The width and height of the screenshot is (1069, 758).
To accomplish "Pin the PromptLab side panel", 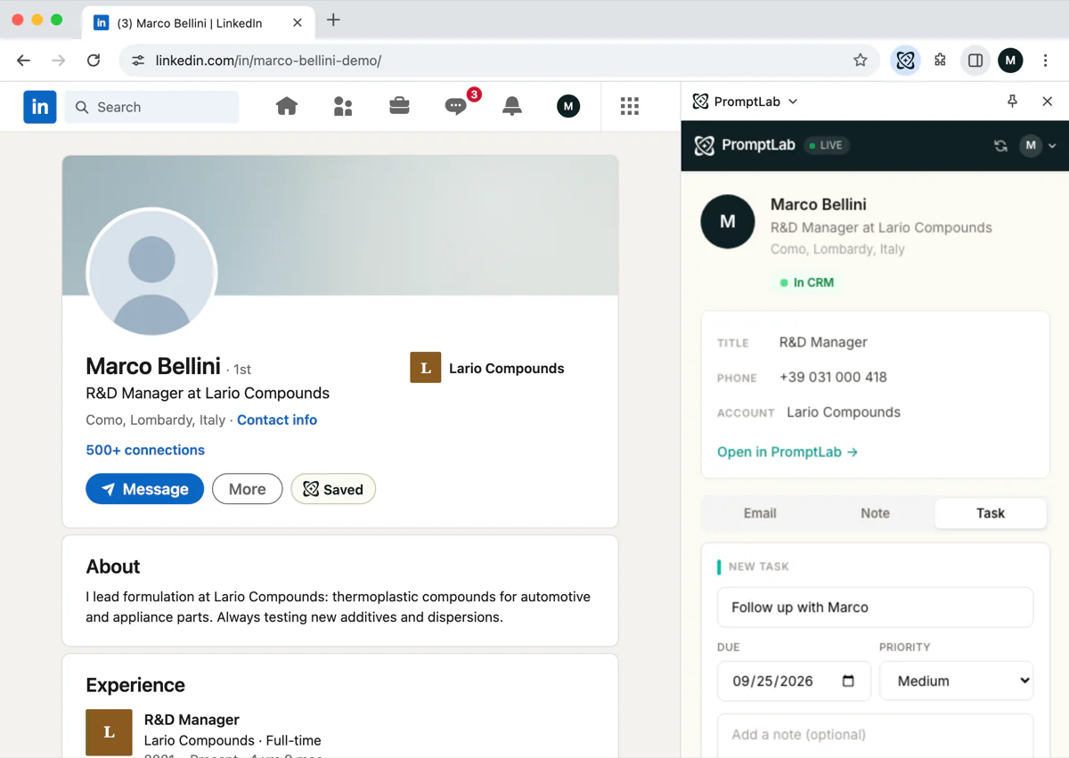I will coord(1012,102).
